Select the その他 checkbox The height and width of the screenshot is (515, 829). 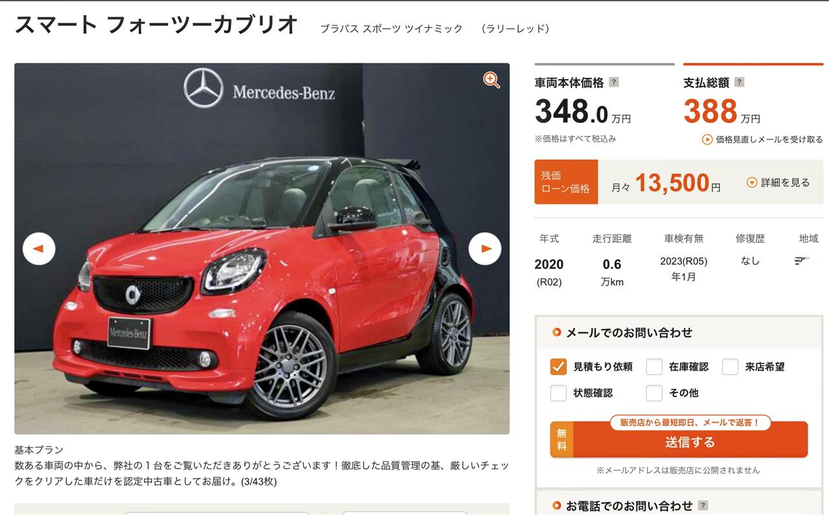click(654, 393)
